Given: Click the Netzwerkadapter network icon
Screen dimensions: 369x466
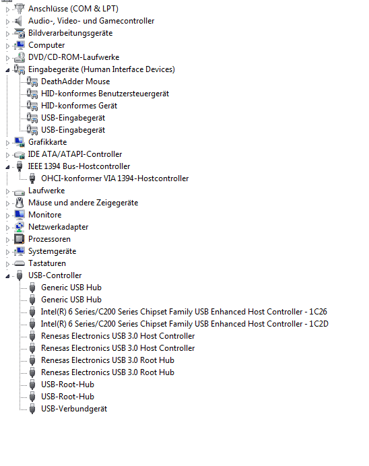Looking at the screenshot, I should click(20, 227).
